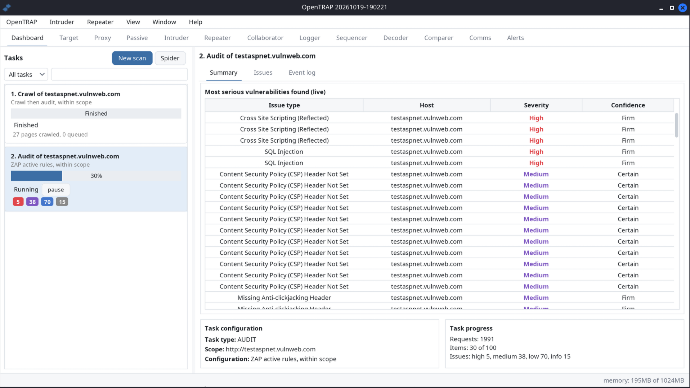This screenshot has width=690, height=388.
Task: Open the View menu
Action: (x=133, y=22)
